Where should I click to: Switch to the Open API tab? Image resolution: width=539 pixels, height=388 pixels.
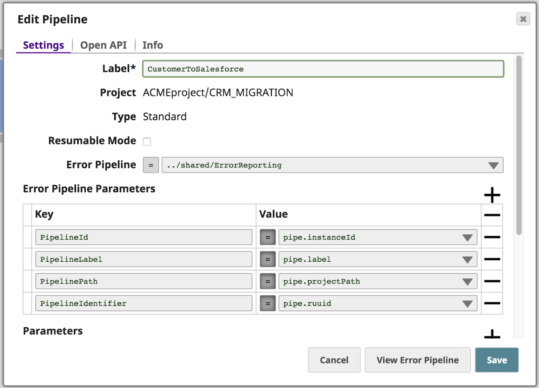104,45
